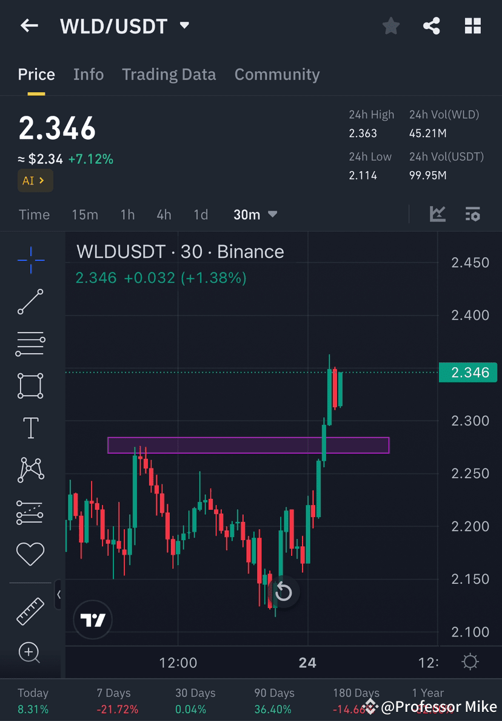The height and width of the screenshot is (721, 502).
Task: Collapse the drawing tools sidebar
Action: pyautogui.click(x=59, y=595)
